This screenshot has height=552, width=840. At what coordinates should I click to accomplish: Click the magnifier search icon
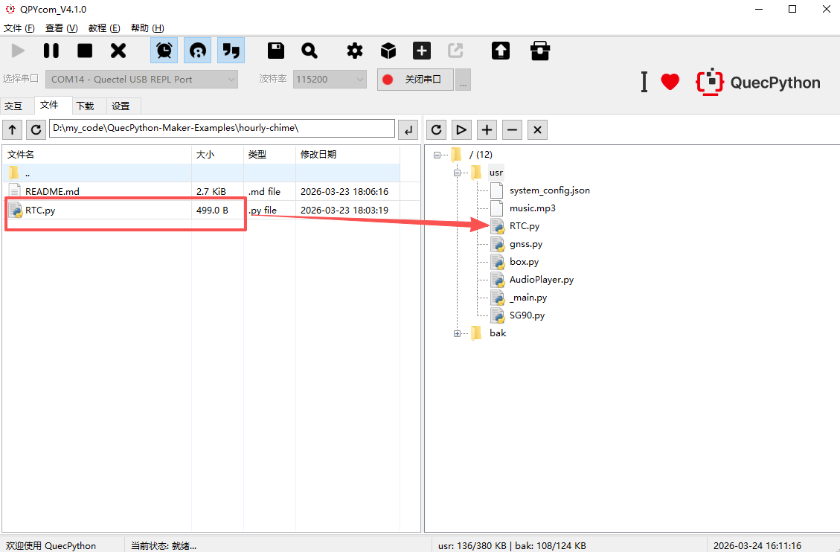310,51
